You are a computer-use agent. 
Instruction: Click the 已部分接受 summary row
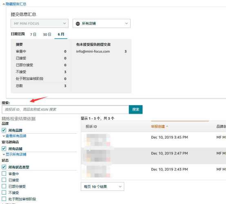tap(41, 65)
